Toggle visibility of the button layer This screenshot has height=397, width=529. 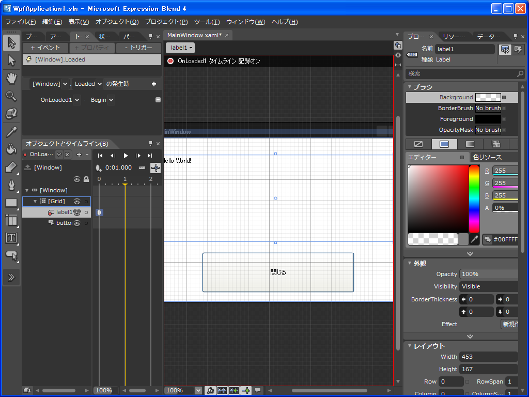click(77, 223)
